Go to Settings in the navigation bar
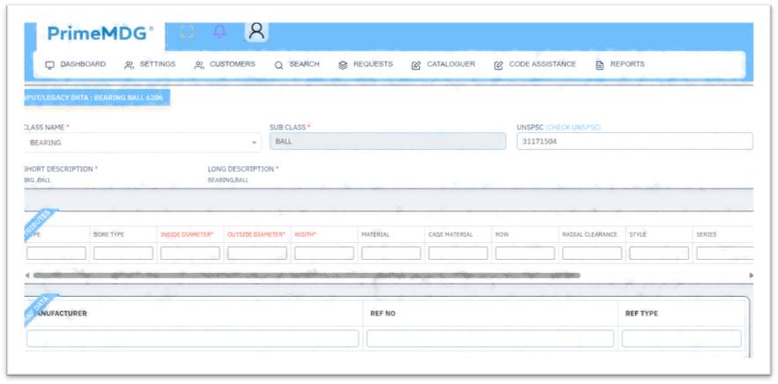 (150, 64)
